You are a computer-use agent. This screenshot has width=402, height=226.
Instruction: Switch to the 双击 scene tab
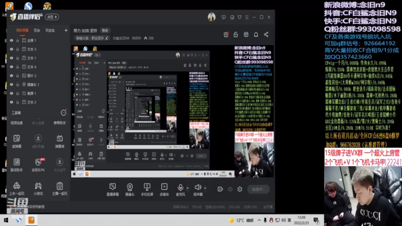(37, 31)
